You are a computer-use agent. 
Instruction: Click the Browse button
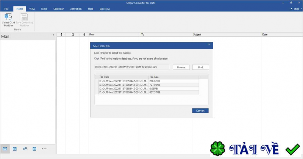point(181,67)
